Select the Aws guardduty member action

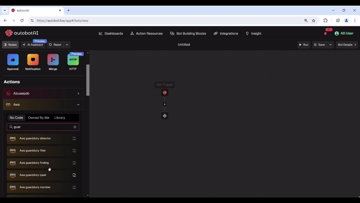coord(43,187)
